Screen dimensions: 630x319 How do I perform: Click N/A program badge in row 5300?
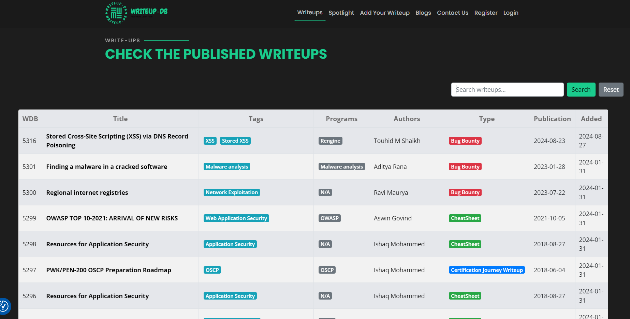pyautogui.click(x=325, y=192)
